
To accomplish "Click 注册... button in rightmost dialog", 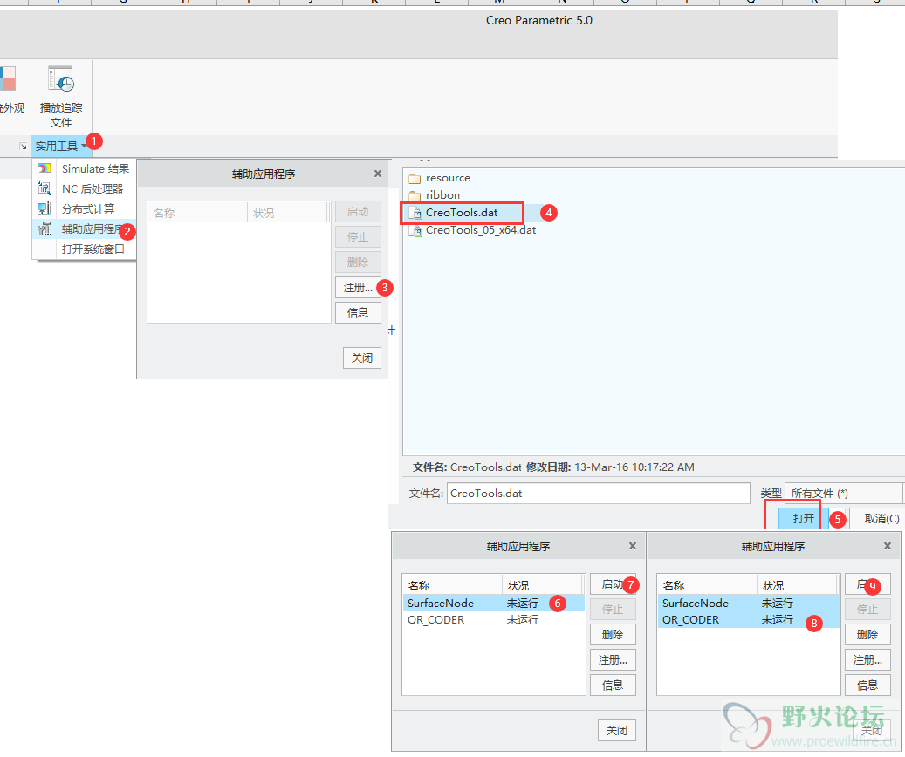I will click(867, 660).
